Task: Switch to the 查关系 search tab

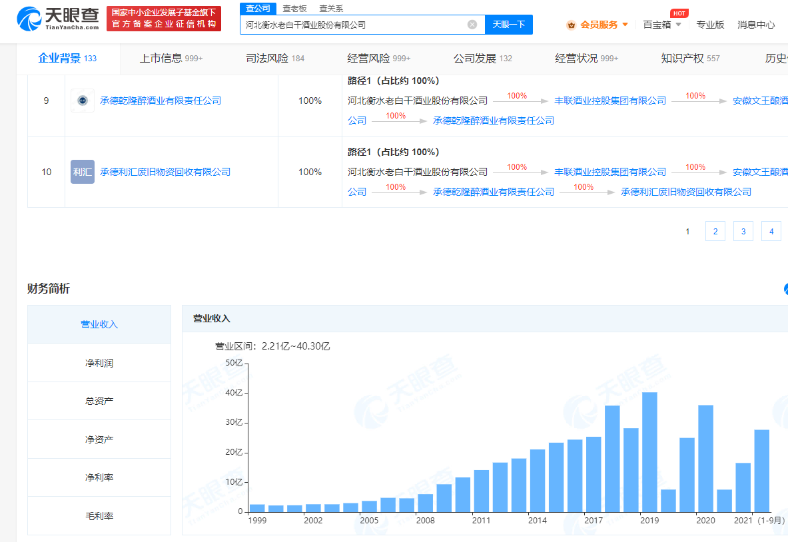Action: tap(331, 8)
